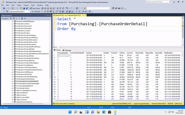Toggle the pin on SQLQuery10.sql tab

[83, 15]
